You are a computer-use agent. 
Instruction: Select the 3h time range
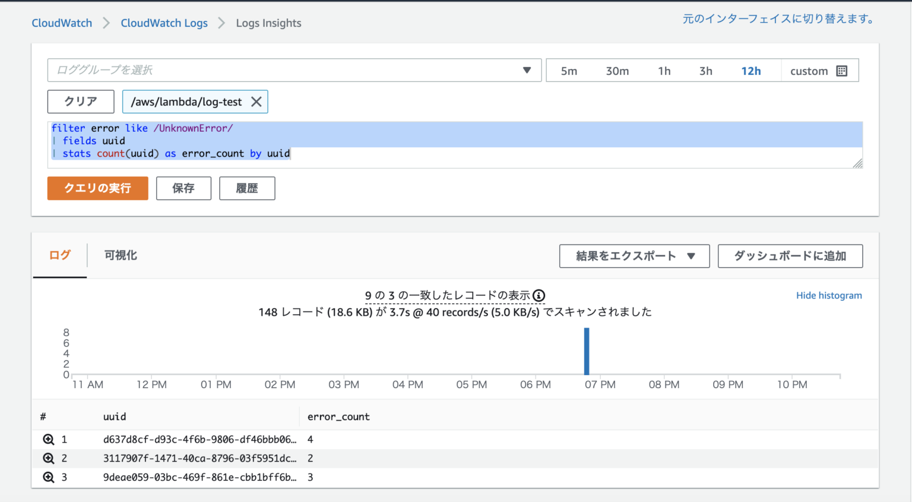coord(705,70)
